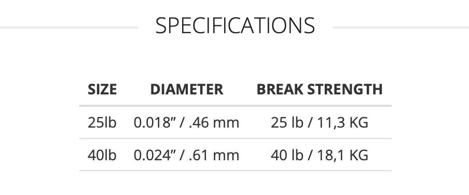
Task: Click the SPECIFICATIONS heading
Action: point(235,26)
